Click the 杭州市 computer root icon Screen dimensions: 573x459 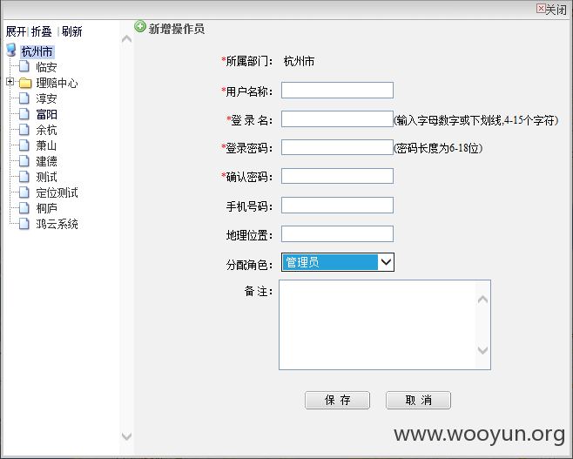[11, 50]
